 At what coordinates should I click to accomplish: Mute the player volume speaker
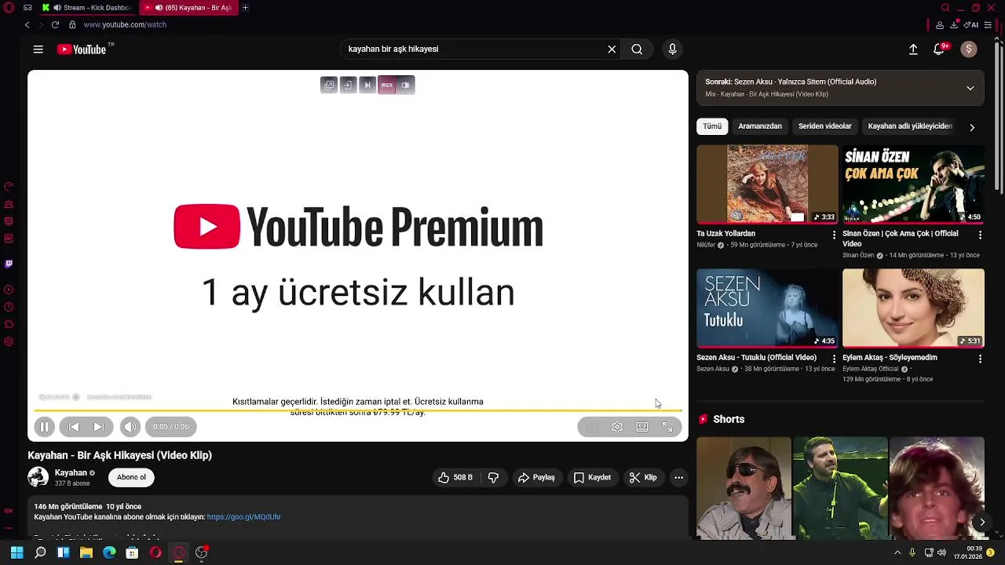click(130, 427)
